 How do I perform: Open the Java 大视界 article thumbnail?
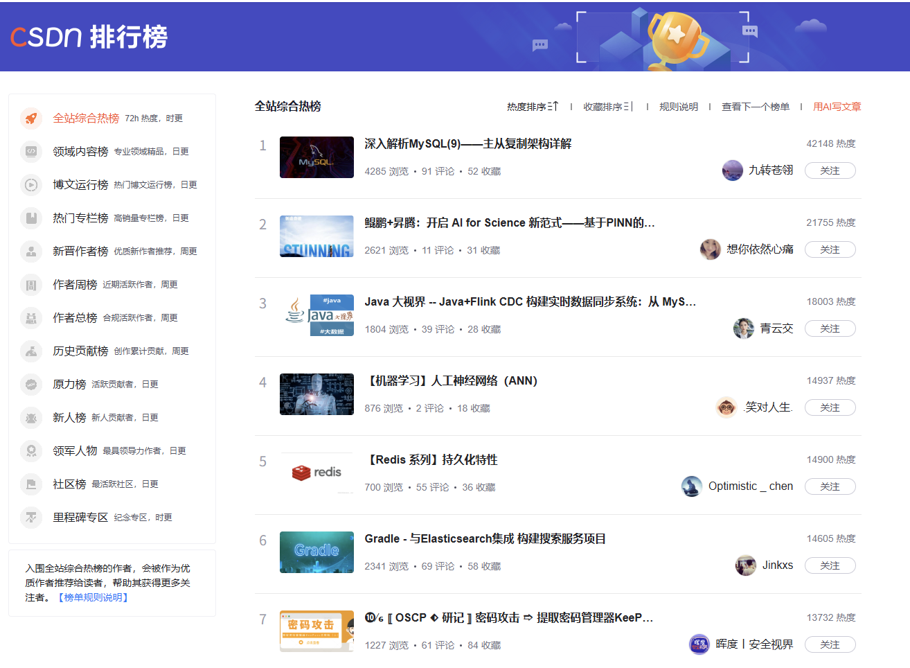coord(316,315)
